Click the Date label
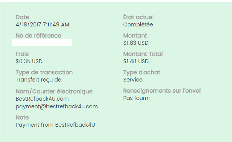Screen dimensions: 232x142 point(22,17)
